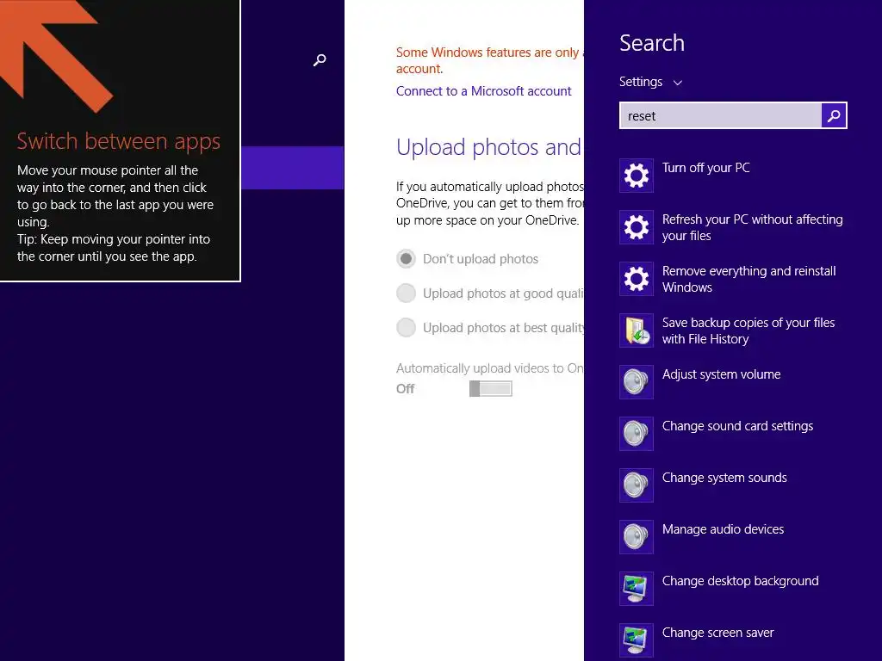
Task: Open Remove everything and reinstall Windows result
Action: pos(734,279)
